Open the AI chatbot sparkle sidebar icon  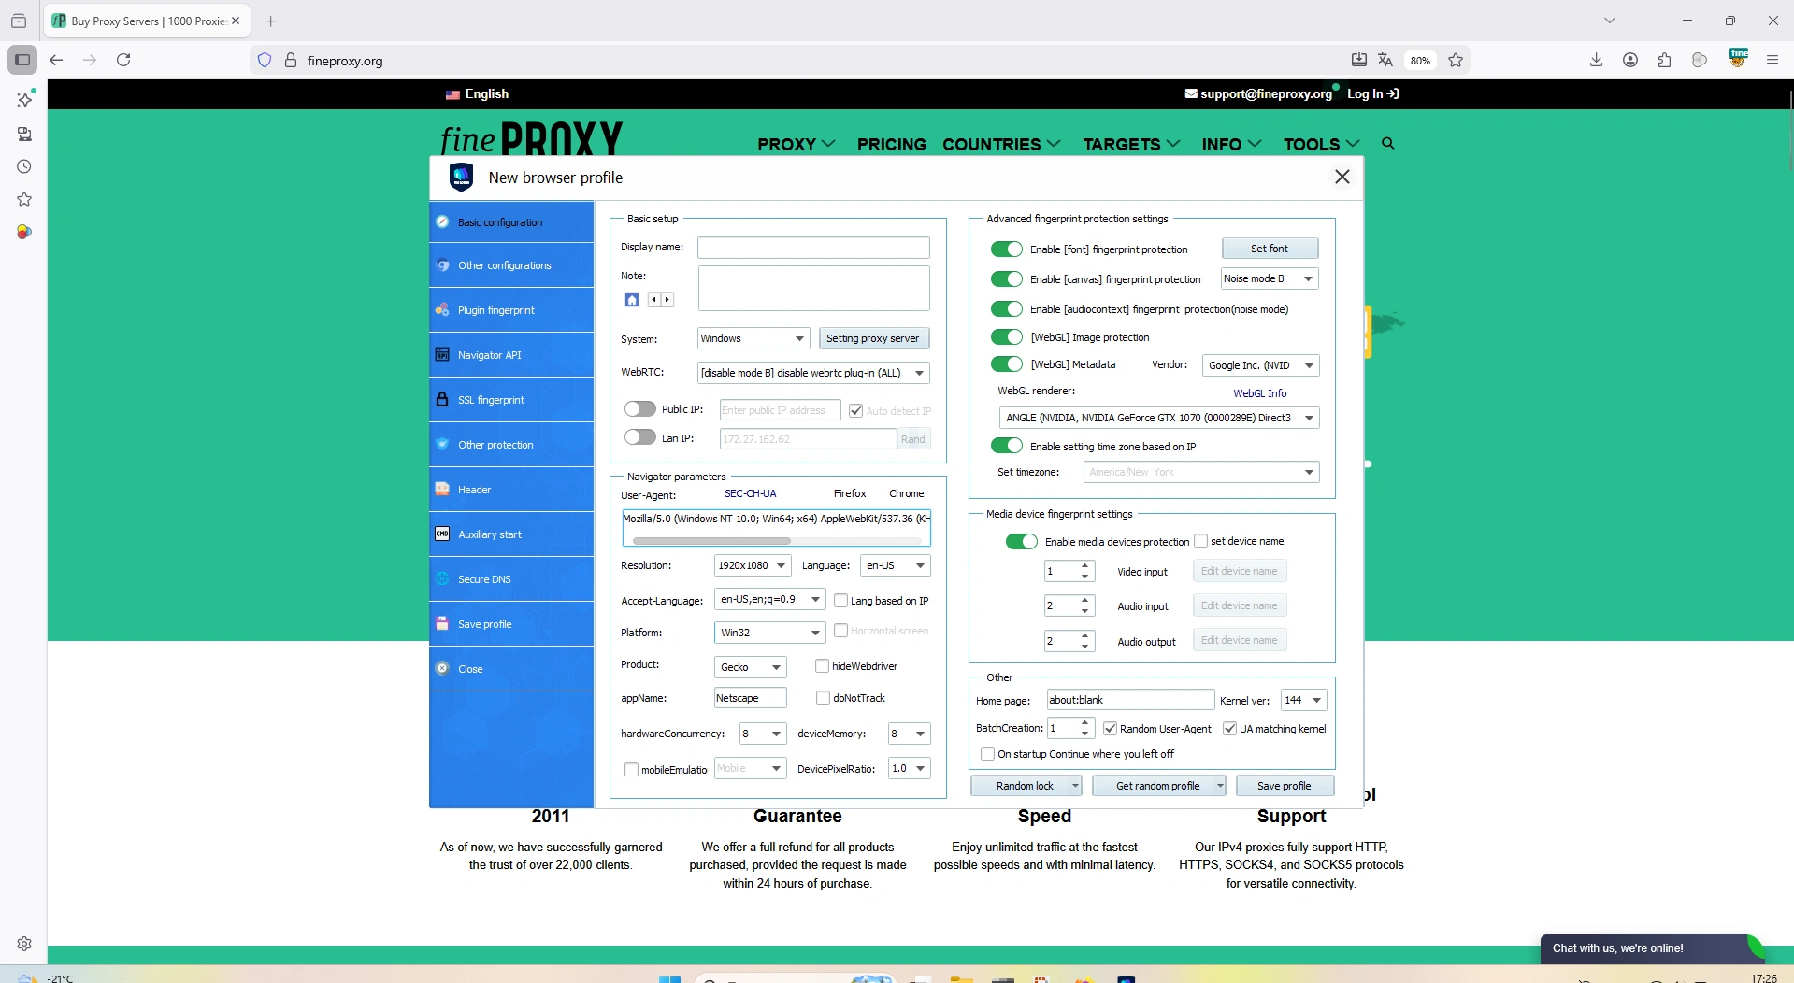[x=24, y=99]
